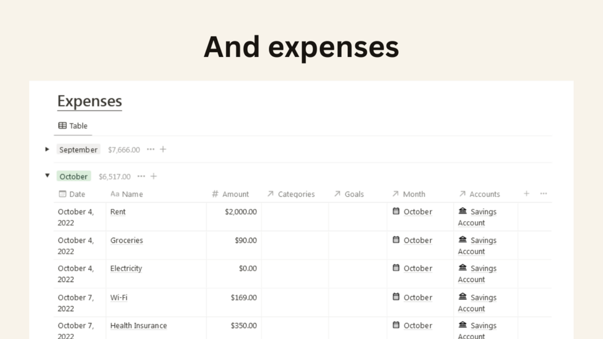The width and height of the screenshot is (603, 339).
Task: Open the Groceries expense entry
Action: coord(127,241)
